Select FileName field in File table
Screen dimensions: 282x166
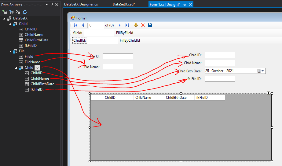point(32,62)
